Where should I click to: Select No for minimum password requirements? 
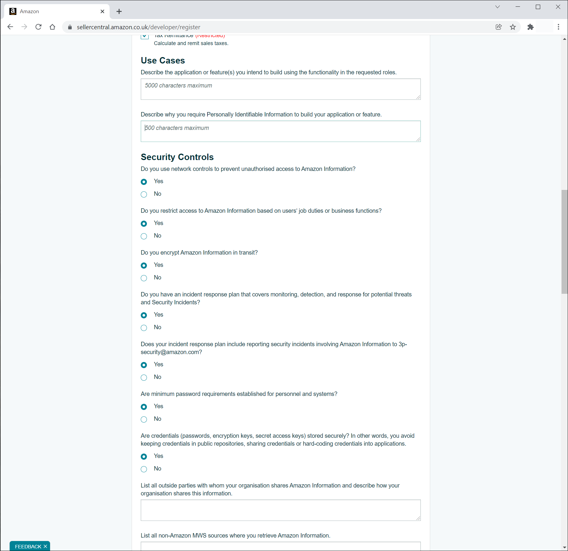[144, 419]
